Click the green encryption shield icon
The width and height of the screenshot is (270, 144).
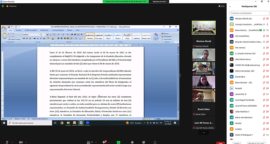tap(3, 6)
